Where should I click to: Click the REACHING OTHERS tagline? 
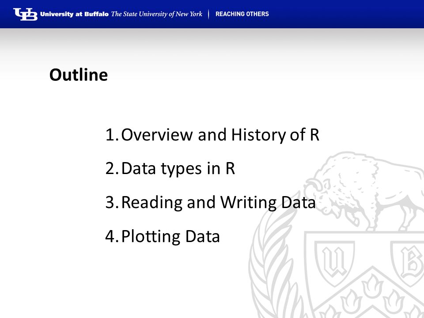tap(242, 14)
